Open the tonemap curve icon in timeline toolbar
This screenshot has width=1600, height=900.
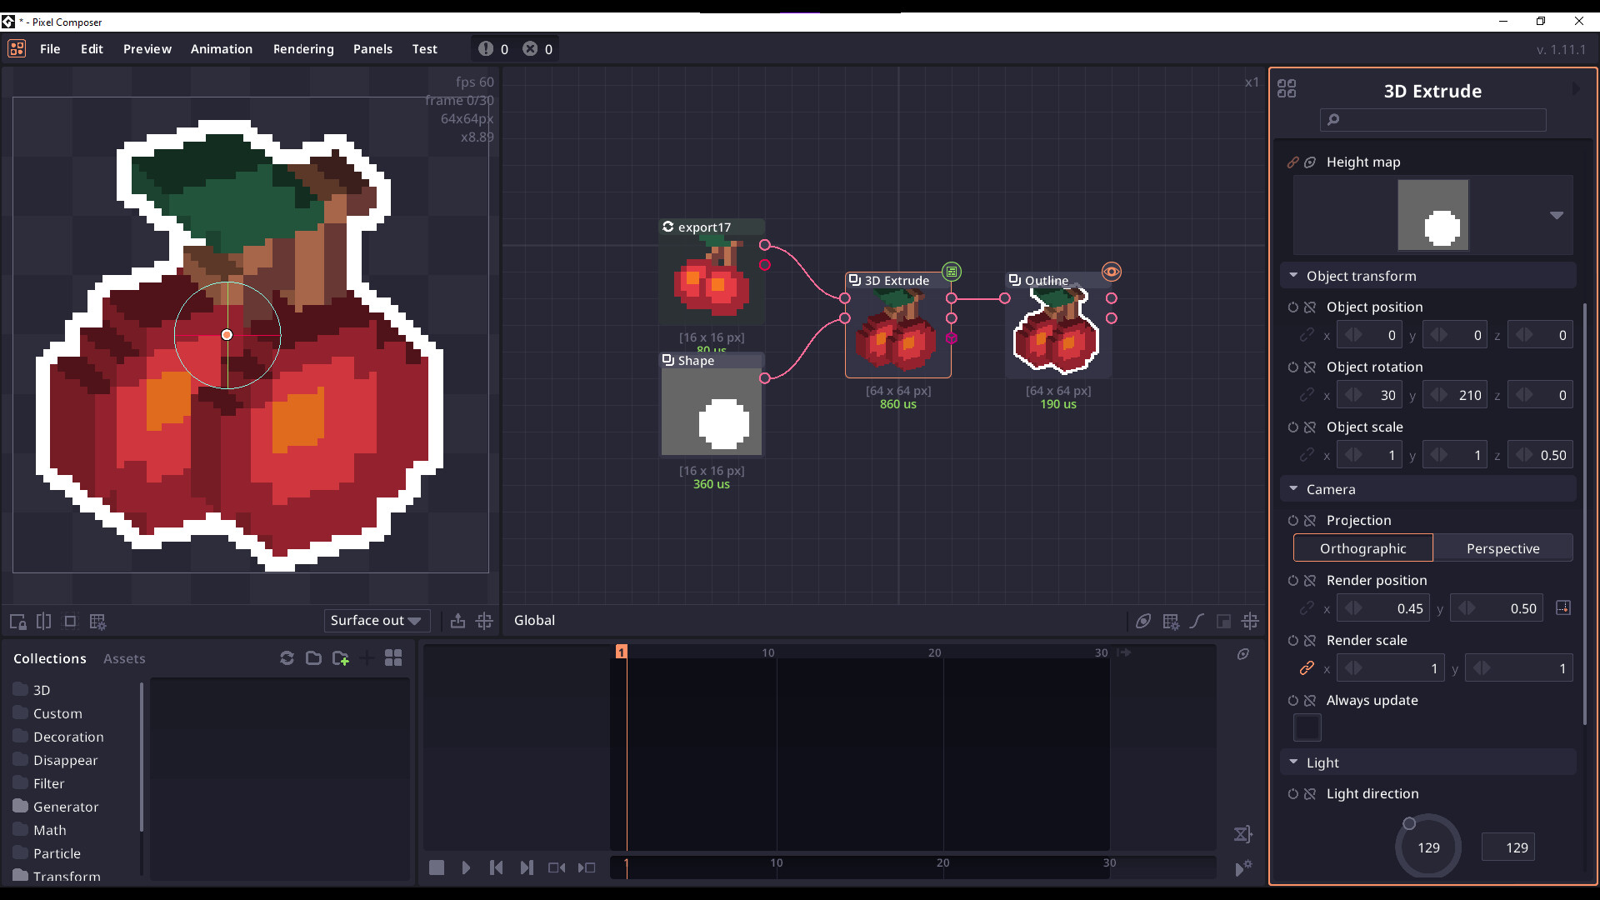[1197, 621]
